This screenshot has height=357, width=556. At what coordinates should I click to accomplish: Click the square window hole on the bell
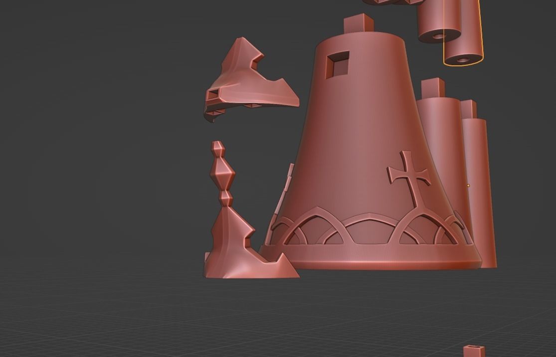(337, 64)
